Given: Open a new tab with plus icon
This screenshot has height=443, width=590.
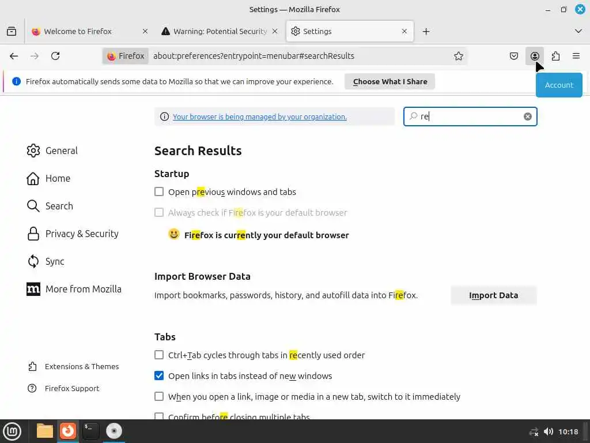Looking at the screenshot, I should coord(426,31).
